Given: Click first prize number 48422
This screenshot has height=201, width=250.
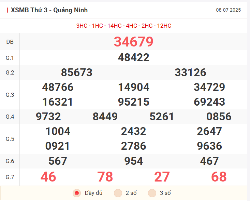Looking at the screenshot, I should 134,57.
